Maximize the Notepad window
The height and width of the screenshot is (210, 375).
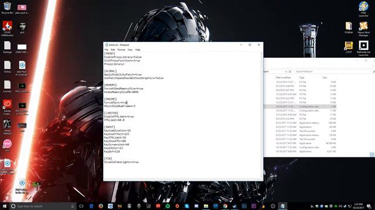coord(250,45)
